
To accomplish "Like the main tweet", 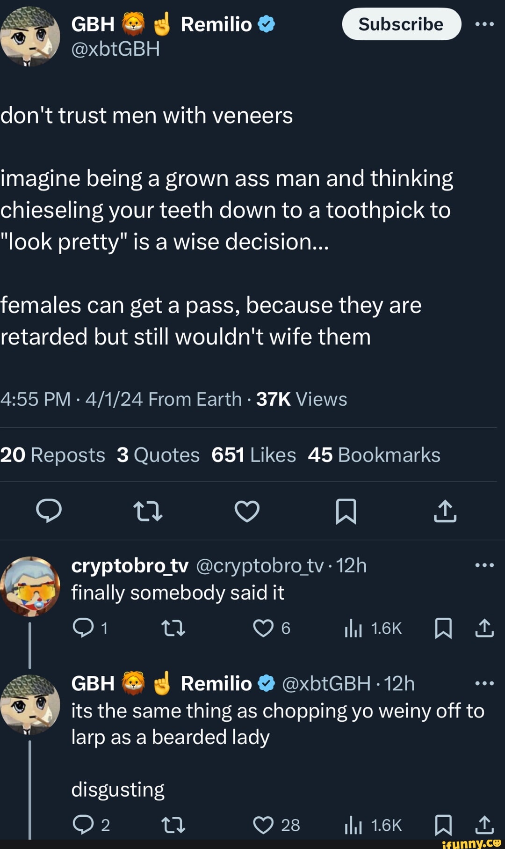I will [247, 512].
